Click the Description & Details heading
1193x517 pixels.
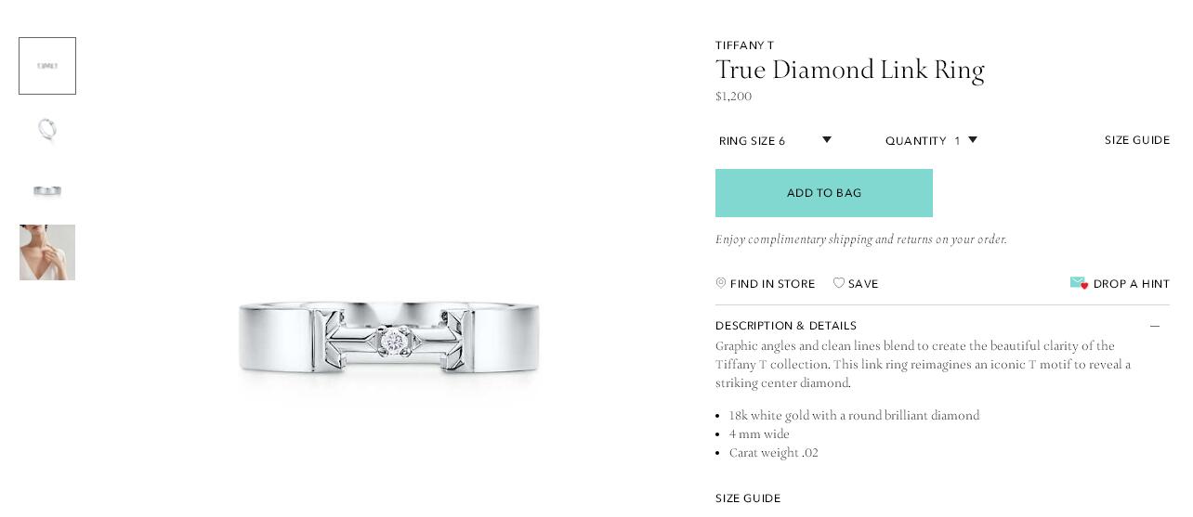point(786,326)
